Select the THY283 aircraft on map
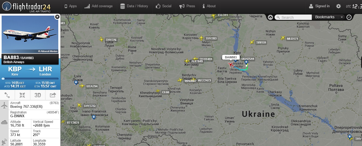The image size is (362, 146). pyautogui.click(x=201, y=38)
